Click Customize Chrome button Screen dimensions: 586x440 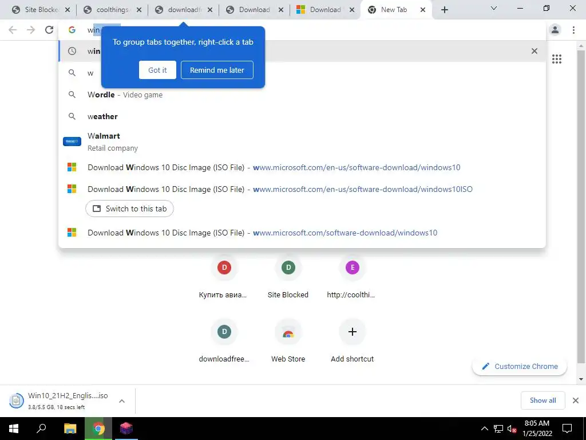[520, 366]
